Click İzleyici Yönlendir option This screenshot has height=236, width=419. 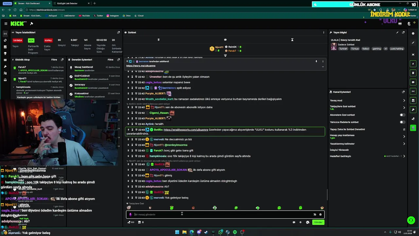(339, 150)
